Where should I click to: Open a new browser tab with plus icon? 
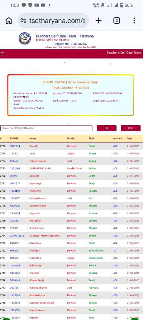(98, 20)
